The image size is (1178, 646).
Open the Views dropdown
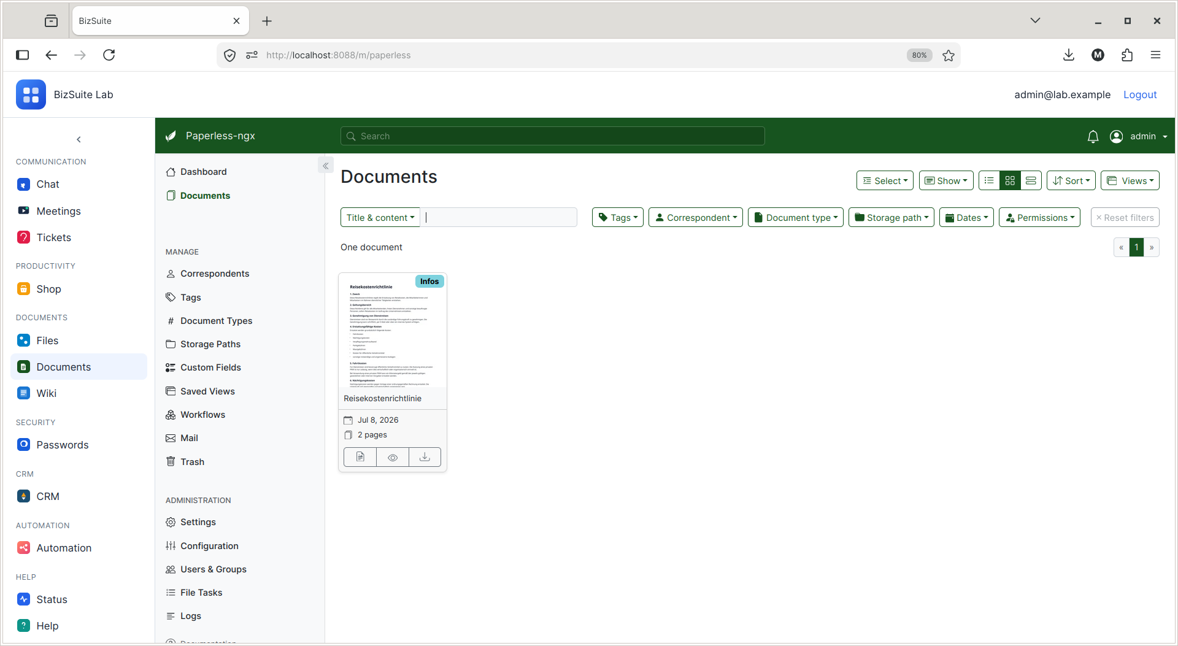tap(1130, 180)
